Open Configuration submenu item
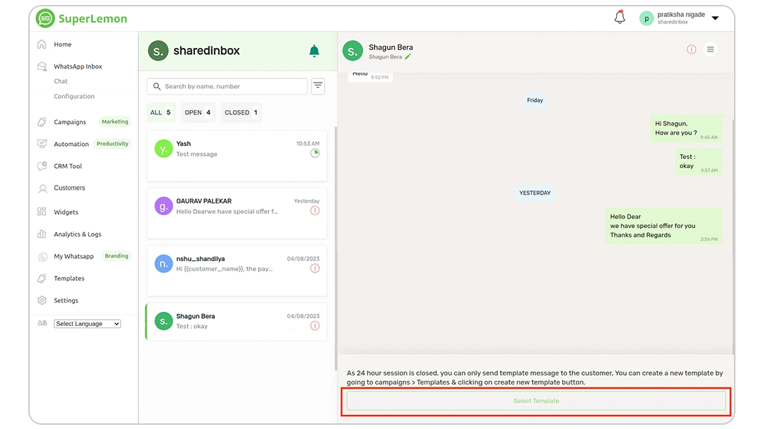Image resolution: width=763 pixels, height=429 pixels. (x=74, y=96)
